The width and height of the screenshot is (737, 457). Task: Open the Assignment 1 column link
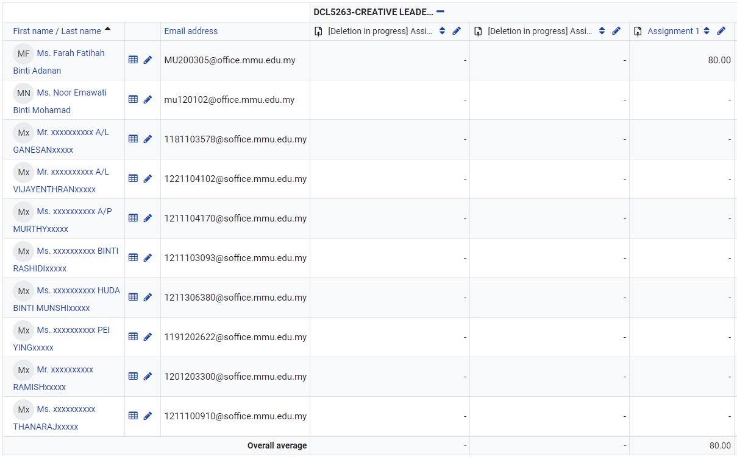click(673, 31)
